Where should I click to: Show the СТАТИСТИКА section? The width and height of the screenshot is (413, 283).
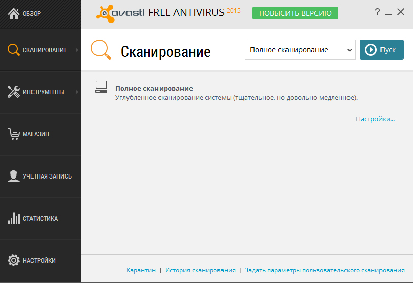coord(40,218)
